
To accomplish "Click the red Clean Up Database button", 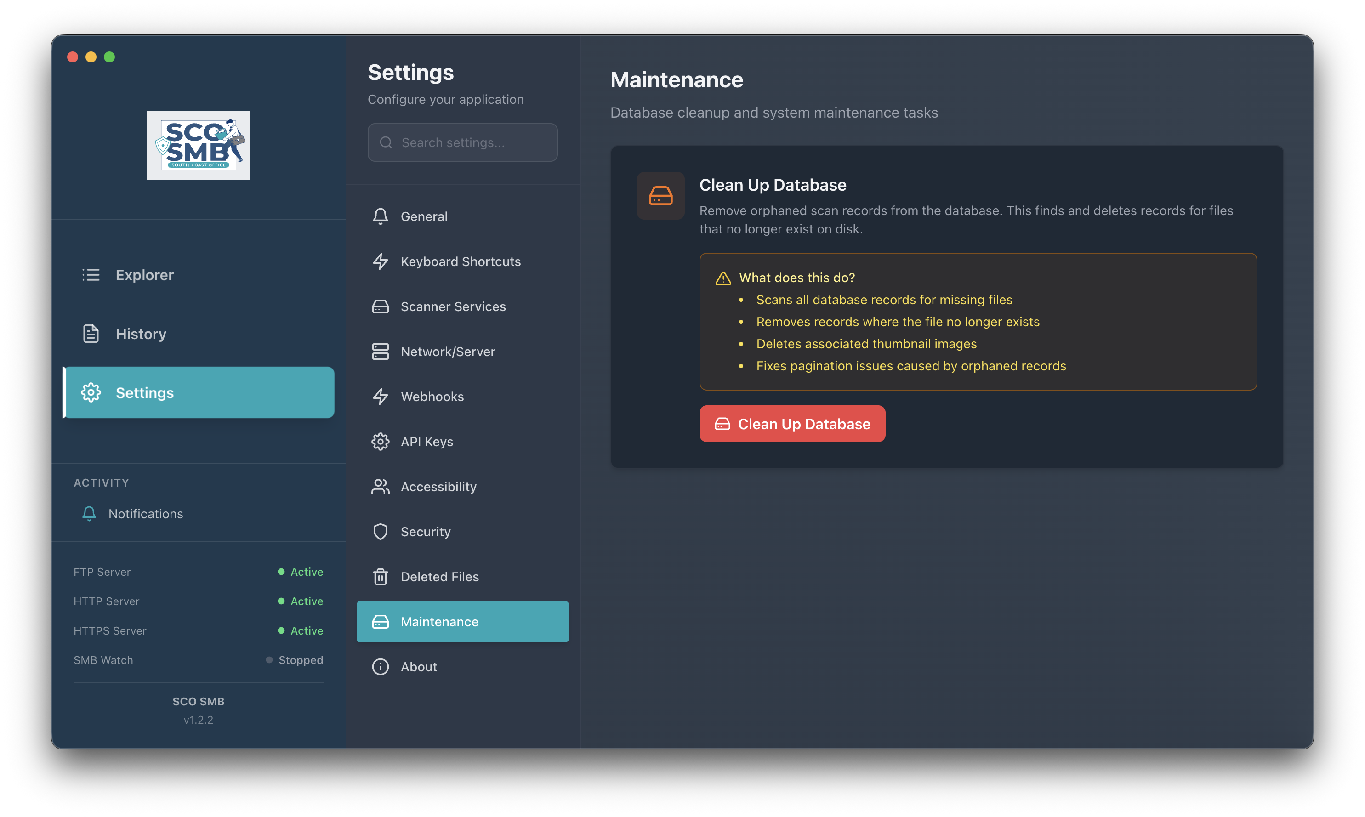I will [x=792, y=424].
